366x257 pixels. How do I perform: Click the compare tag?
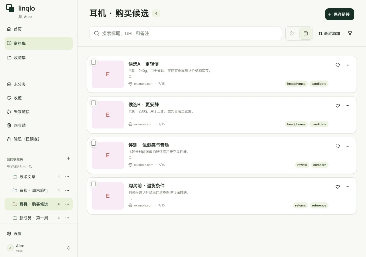coord(320,165)
